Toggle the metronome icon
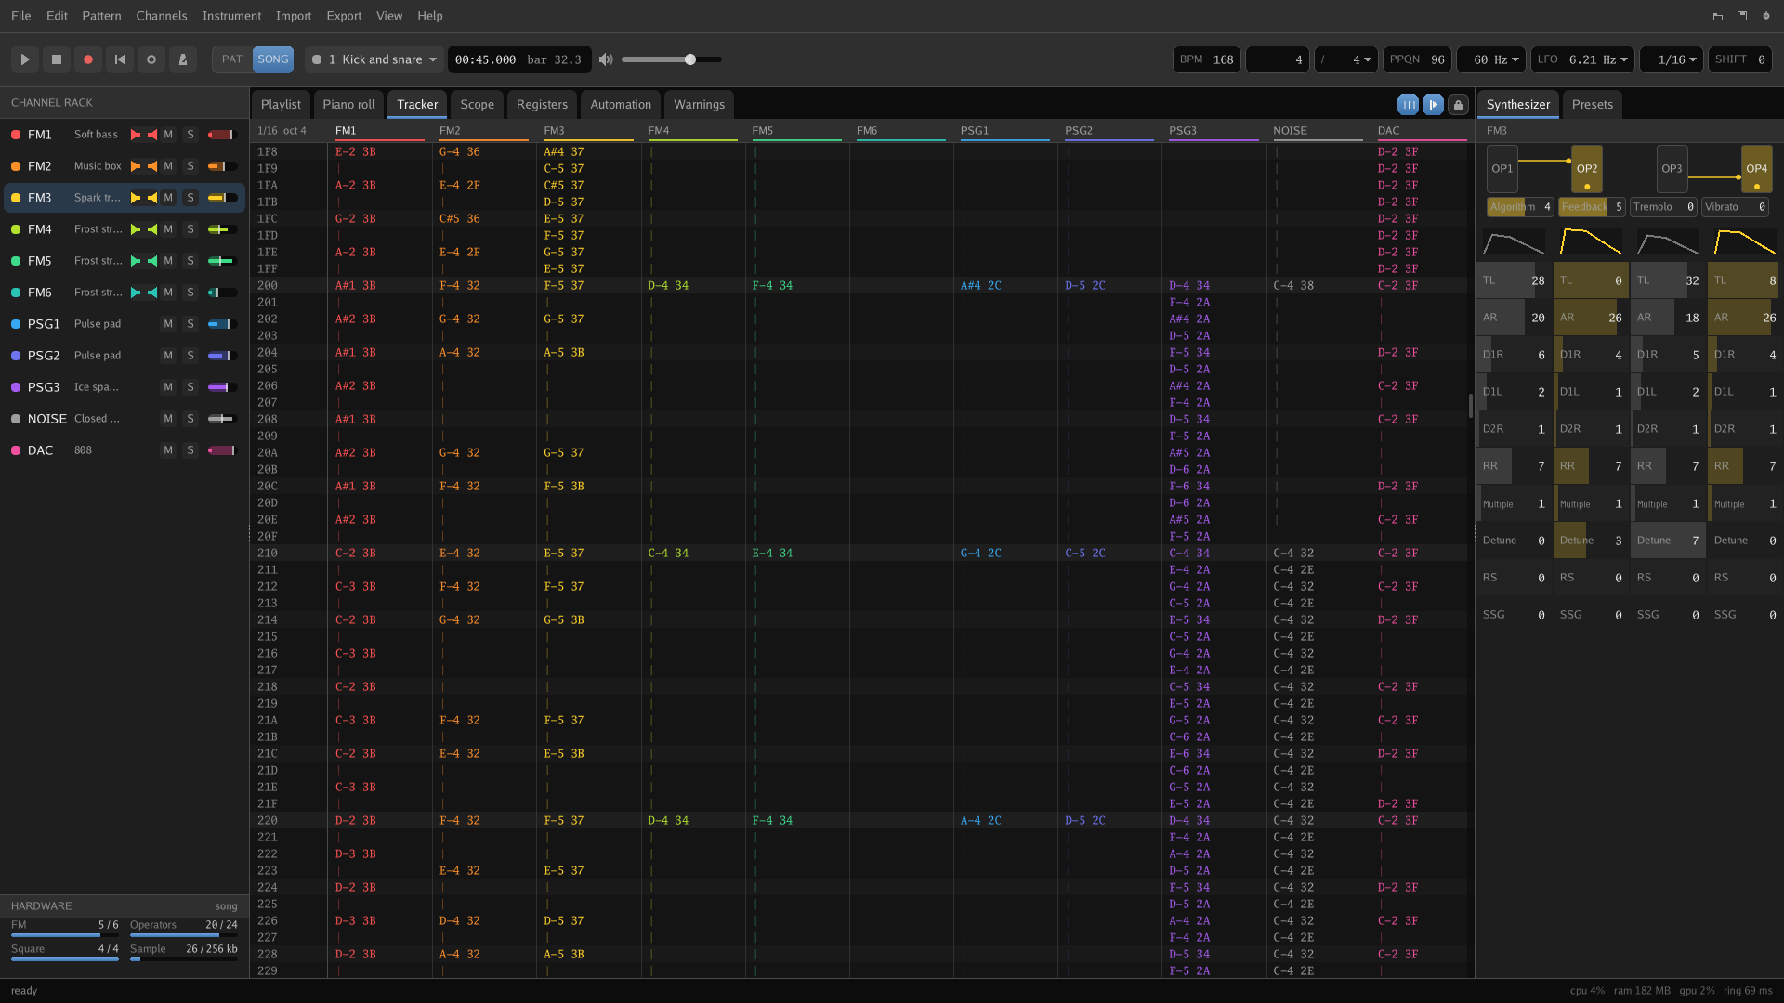Image resolution: width=1784 pixels, height=1003 pixels. [183, 59]
